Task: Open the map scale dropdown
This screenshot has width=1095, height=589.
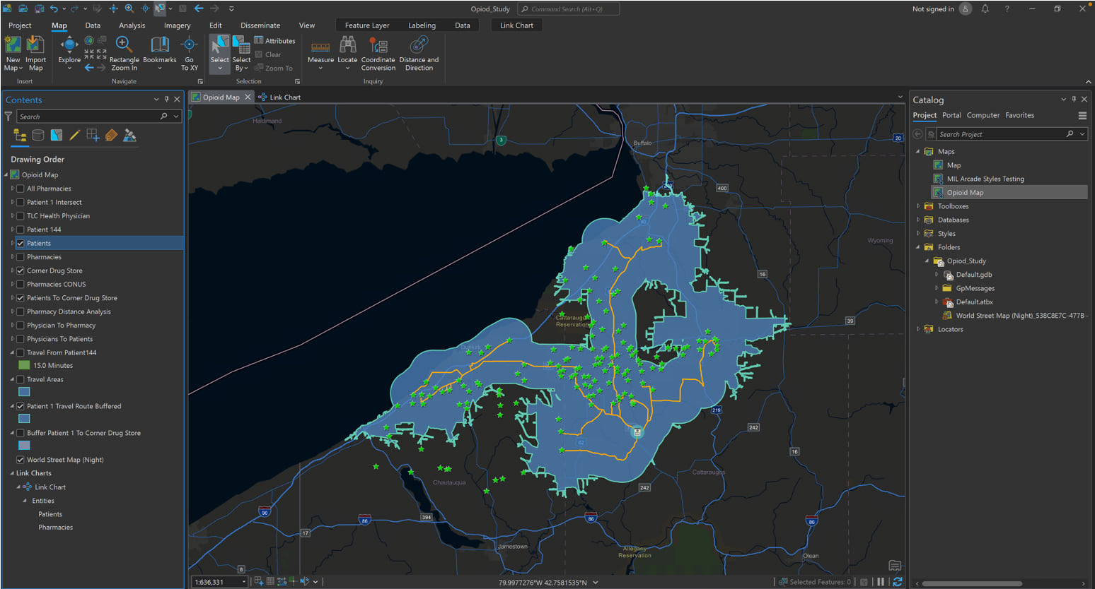Action: coord(244,582)
